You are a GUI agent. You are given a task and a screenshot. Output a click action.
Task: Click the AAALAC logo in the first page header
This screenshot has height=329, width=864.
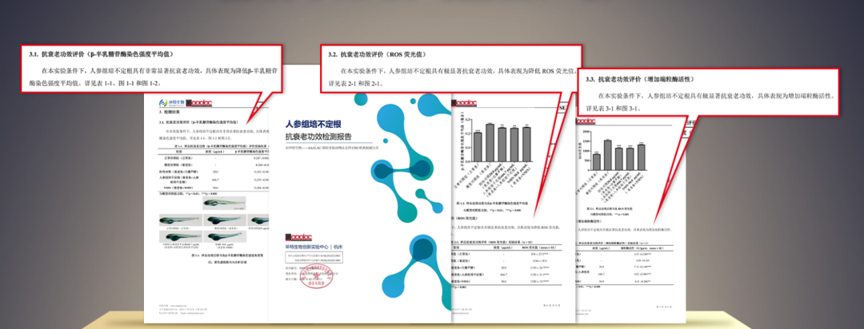click(198, 103)
